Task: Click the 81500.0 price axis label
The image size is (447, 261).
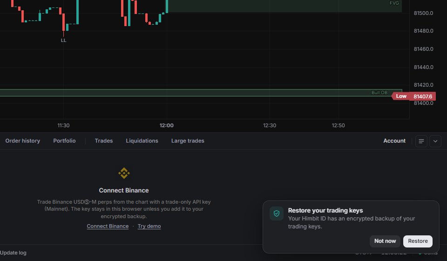Action: tap(423, 13)
